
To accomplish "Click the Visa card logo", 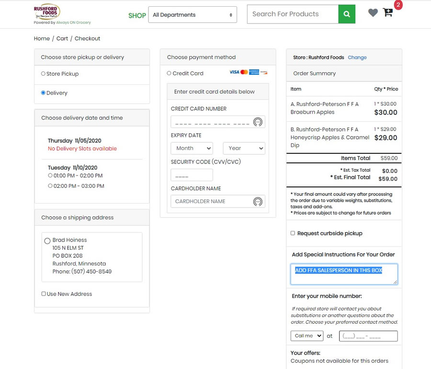I will click(234, 72).
